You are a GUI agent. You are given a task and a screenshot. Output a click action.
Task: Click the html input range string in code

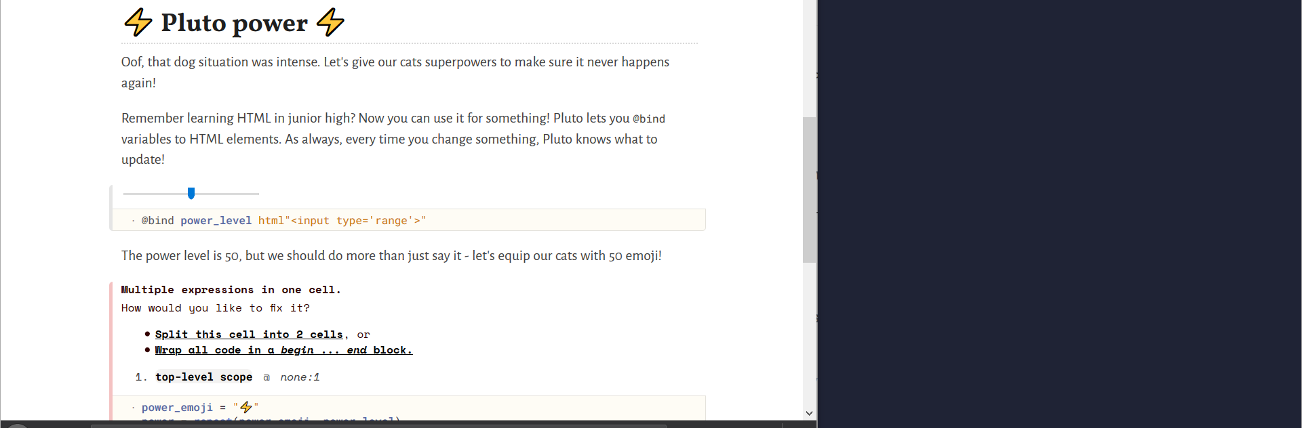(x=342, y=221)
